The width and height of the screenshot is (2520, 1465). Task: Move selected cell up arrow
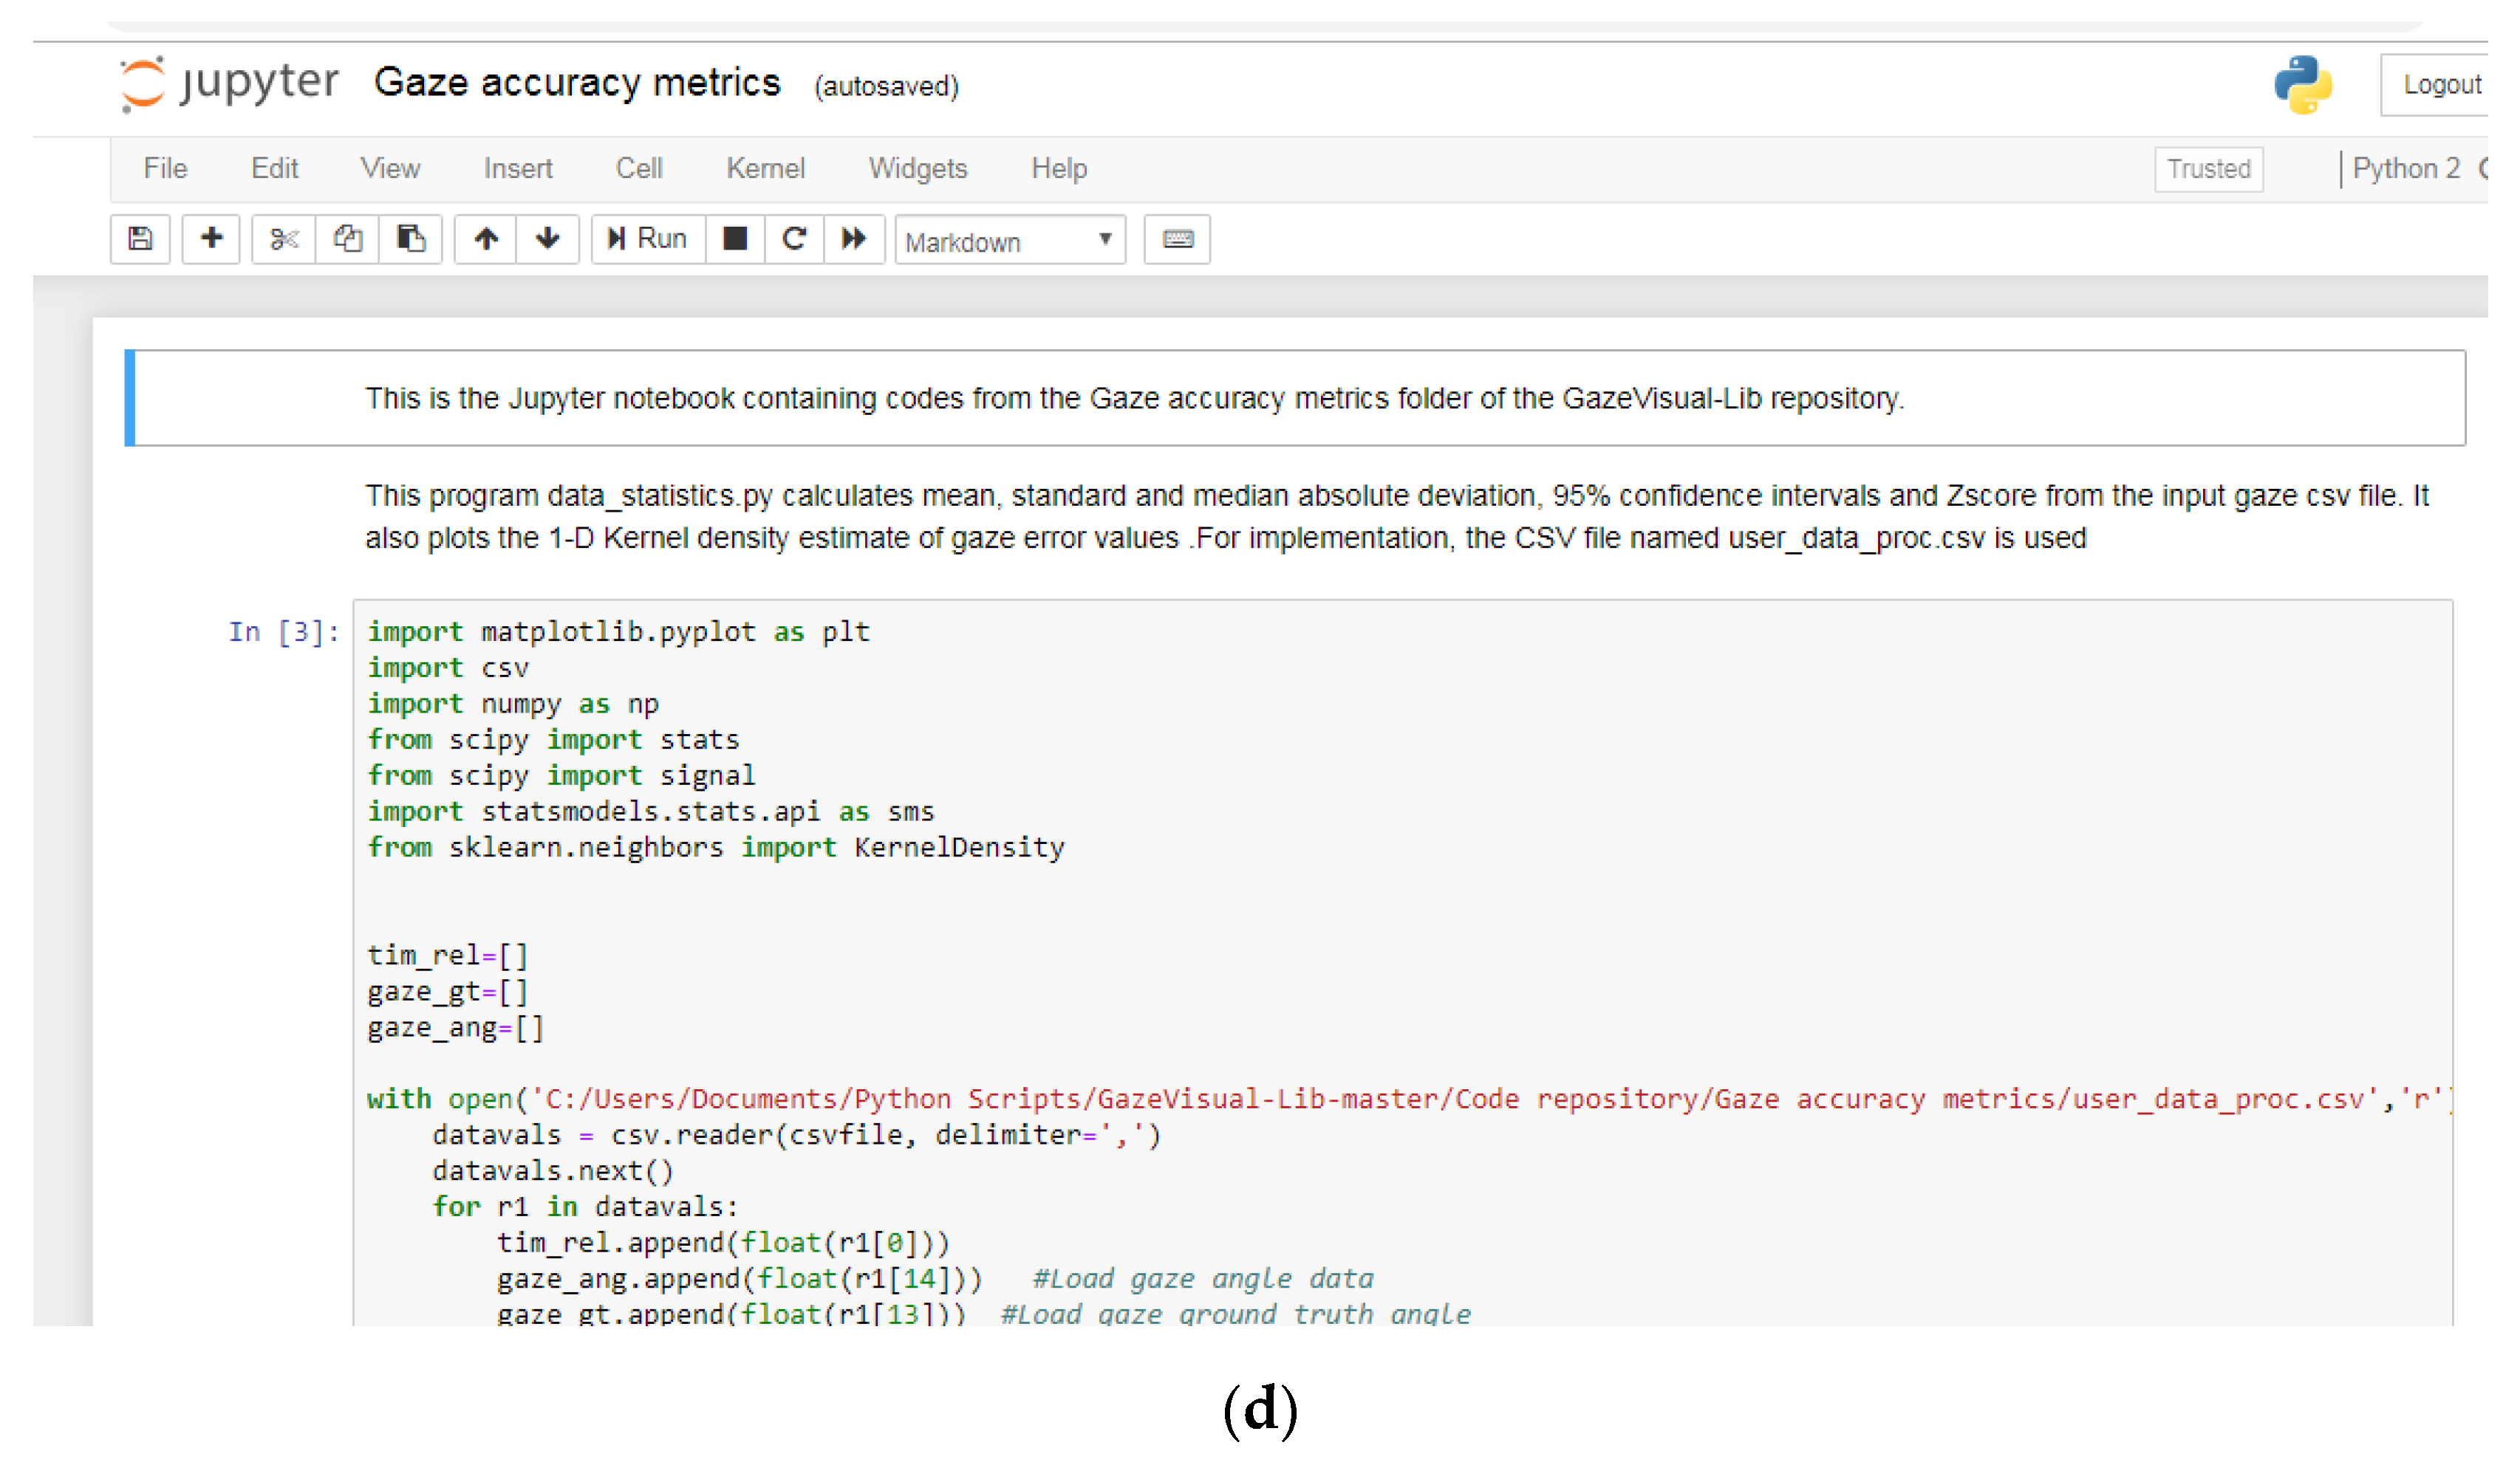pos(486,240)
